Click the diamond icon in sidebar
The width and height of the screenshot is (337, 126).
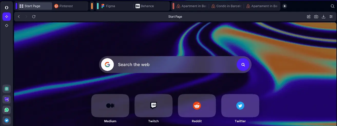coord(7,26)
